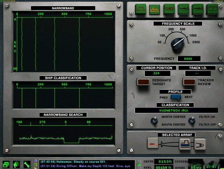The height and width of the screenshot is (169, 224).
Task: Set frequency scale to the 500 mark
Action: tap(183, 29)
